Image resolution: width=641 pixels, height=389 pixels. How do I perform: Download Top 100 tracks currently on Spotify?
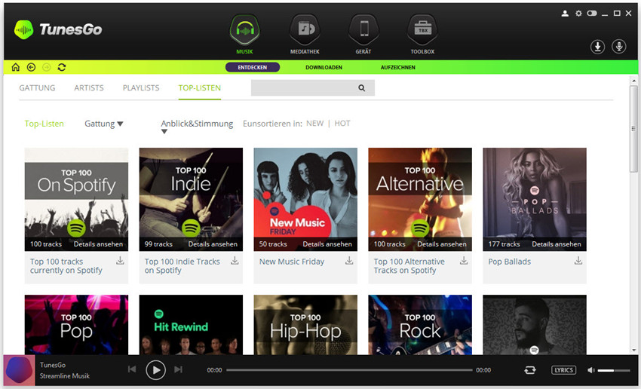coord(120,261)
